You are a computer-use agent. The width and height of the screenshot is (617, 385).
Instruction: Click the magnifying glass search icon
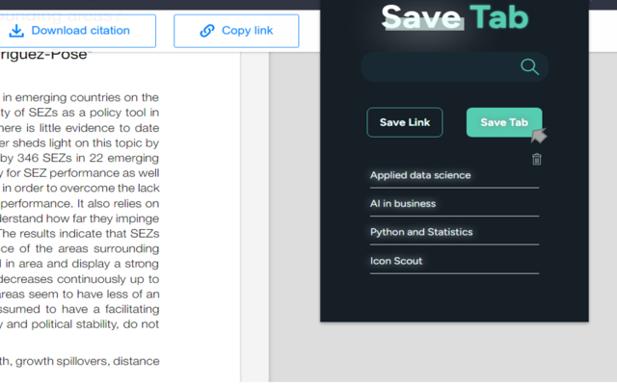529,66
